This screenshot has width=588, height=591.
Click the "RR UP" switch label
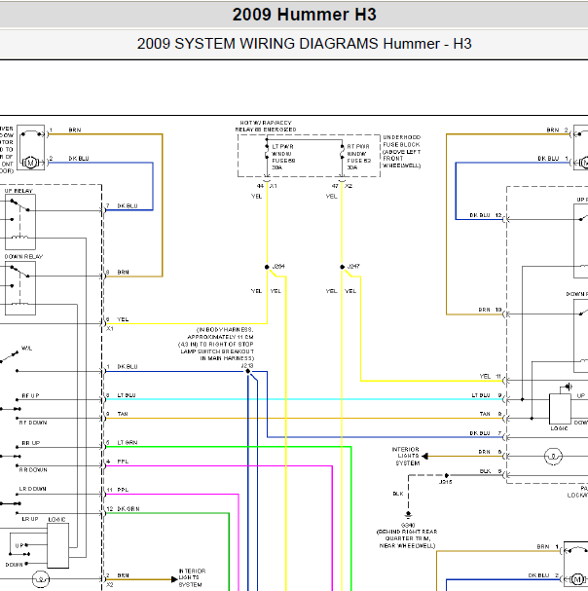pos(31,443)
